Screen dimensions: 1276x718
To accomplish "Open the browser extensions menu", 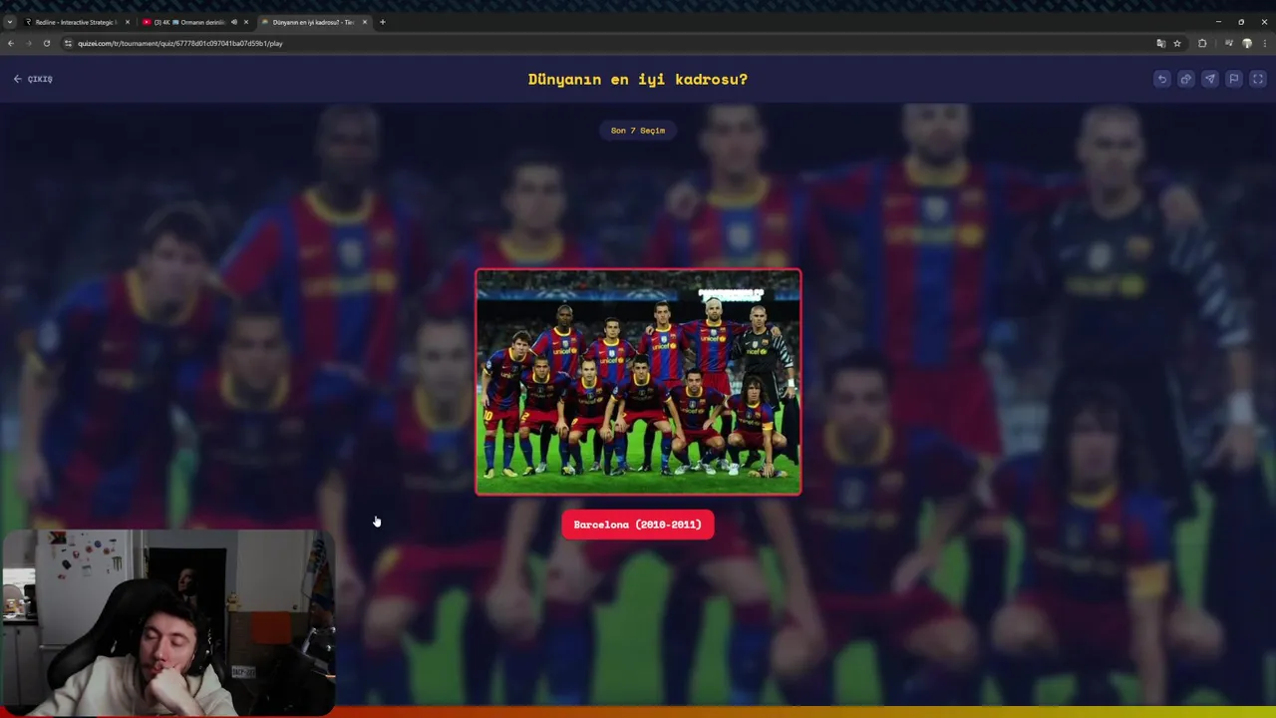I will coord(1202,43).
